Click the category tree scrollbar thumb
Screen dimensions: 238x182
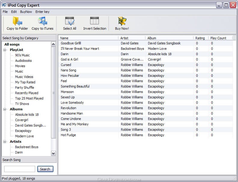pos(53,93)
